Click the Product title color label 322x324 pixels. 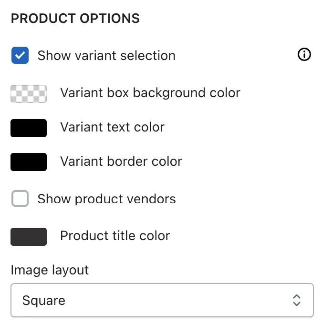click(115, 235)
